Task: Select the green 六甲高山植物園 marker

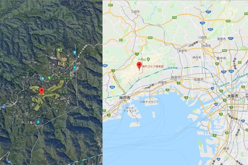Action: 50,78
